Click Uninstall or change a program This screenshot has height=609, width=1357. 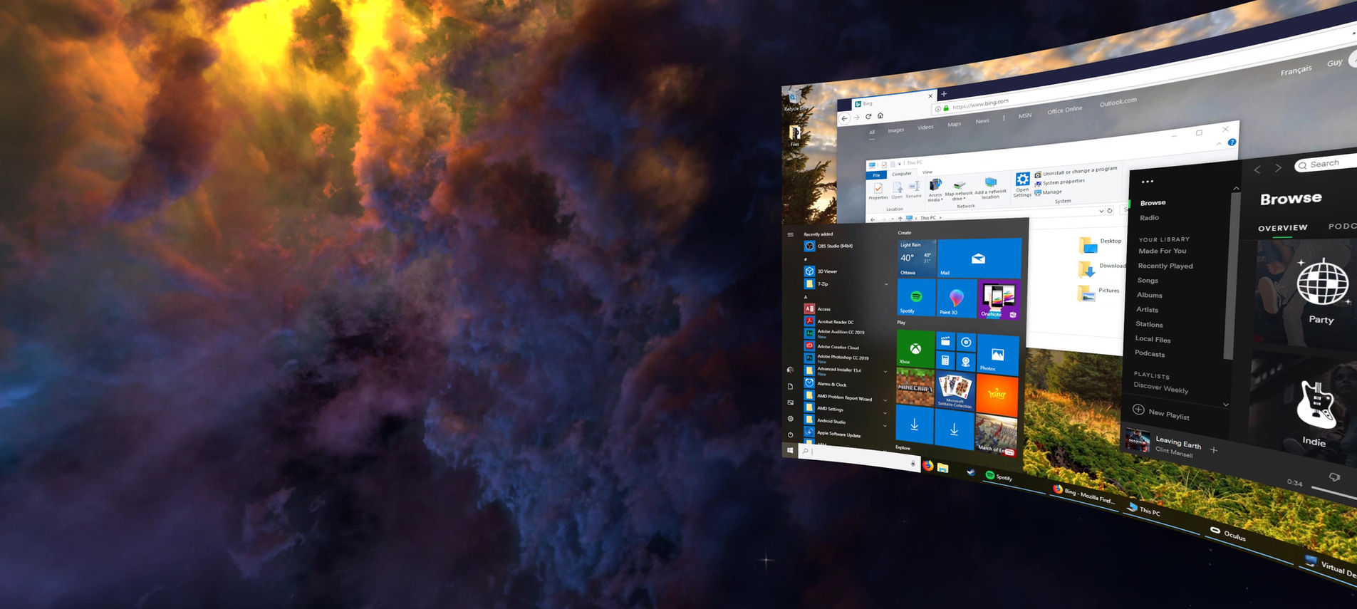coord(1076,171)
